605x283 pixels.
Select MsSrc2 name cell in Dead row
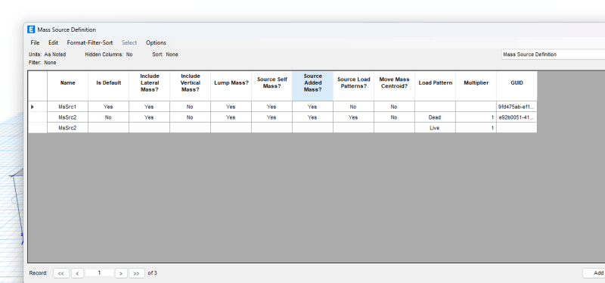67,117
